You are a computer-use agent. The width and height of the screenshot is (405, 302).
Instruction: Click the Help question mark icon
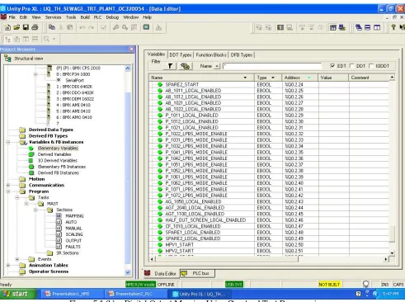click(393, 27)
